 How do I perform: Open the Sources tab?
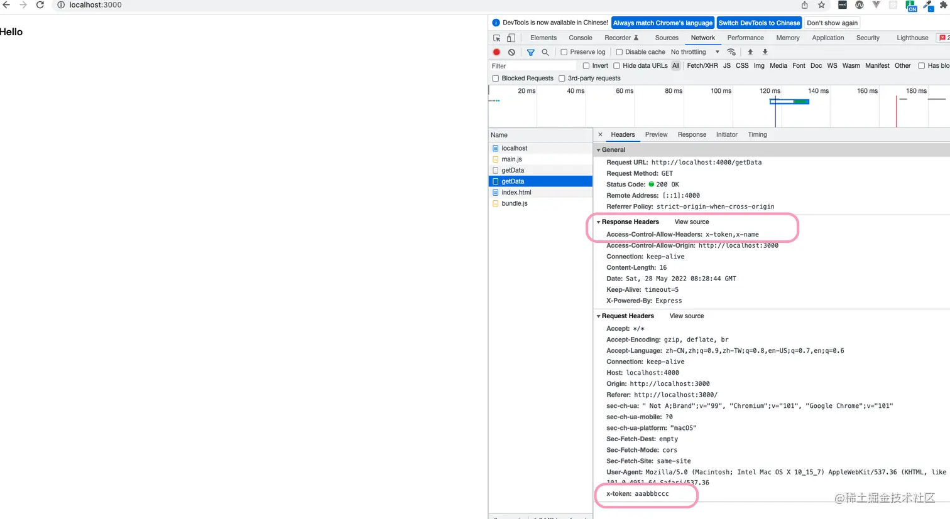coord(667,38)
